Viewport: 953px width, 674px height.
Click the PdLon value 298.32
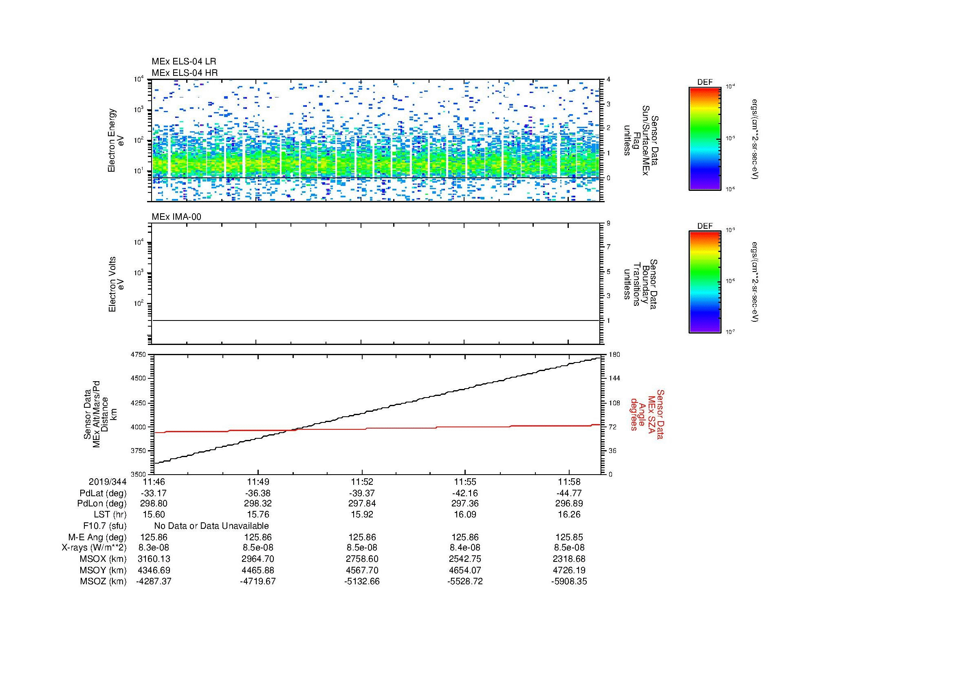click(258, 504)
